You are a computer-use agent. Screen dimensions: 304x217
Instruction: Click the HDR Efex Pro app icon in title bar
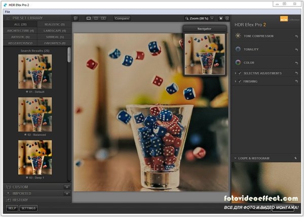[x=5, y=5]
